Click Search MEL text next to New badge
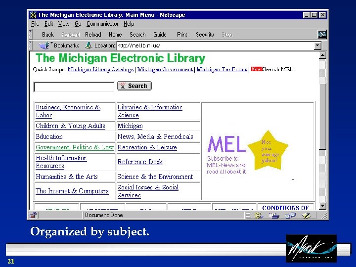Screen dimensions: 356x267 coord(278,69)
